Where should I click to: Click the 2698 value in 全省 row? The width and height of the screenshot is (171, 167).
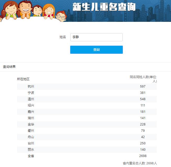(x=143, y=156)
